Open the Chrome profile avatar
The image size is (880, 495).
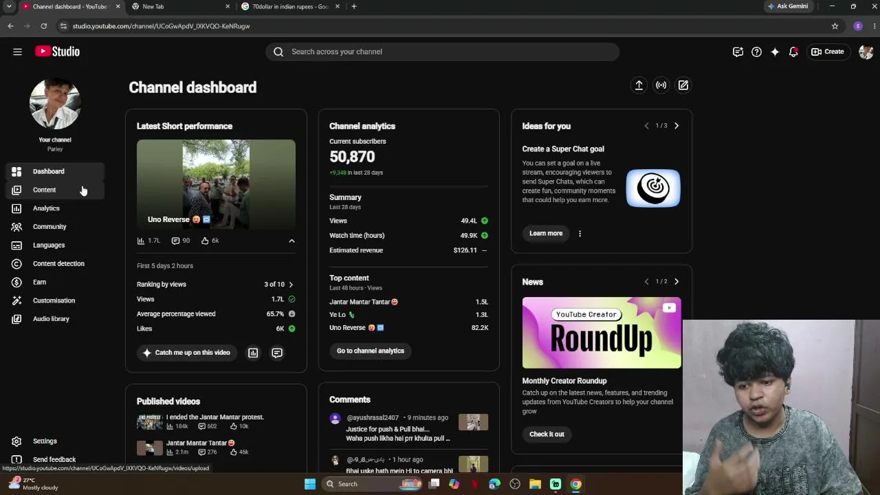click(x=858, y=26)
